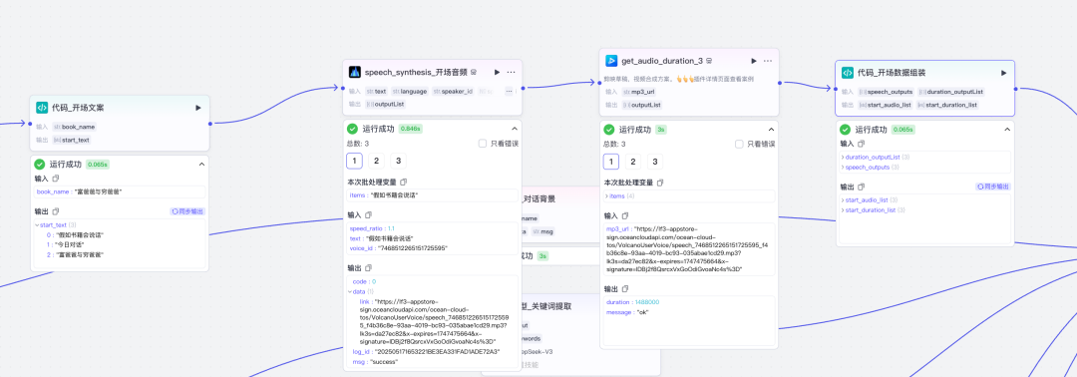Collapse speech synthesis run result panel
Screen dimensions: 1077x377
pos(515,129)
